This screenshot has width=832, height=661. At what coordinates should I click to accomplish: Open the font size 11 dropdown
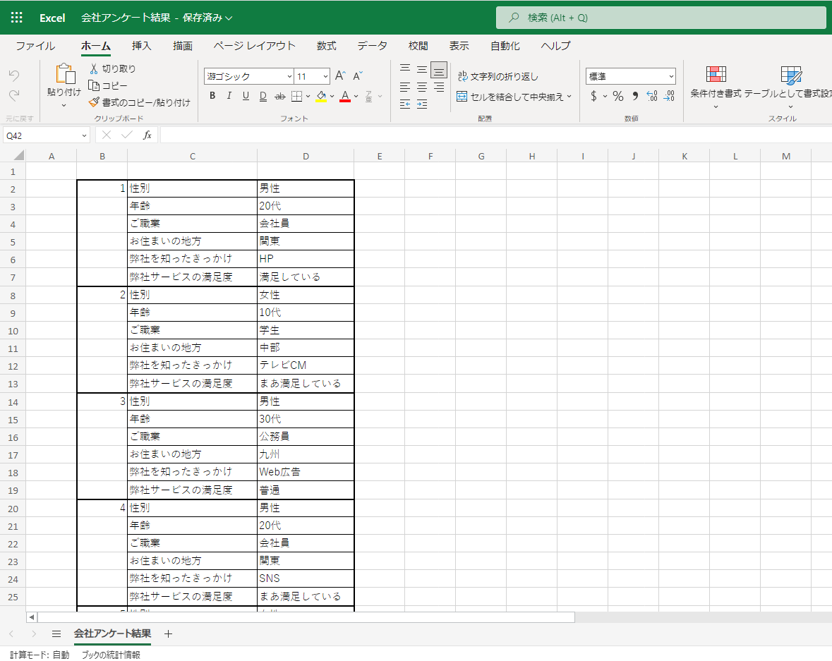(325, 76)
